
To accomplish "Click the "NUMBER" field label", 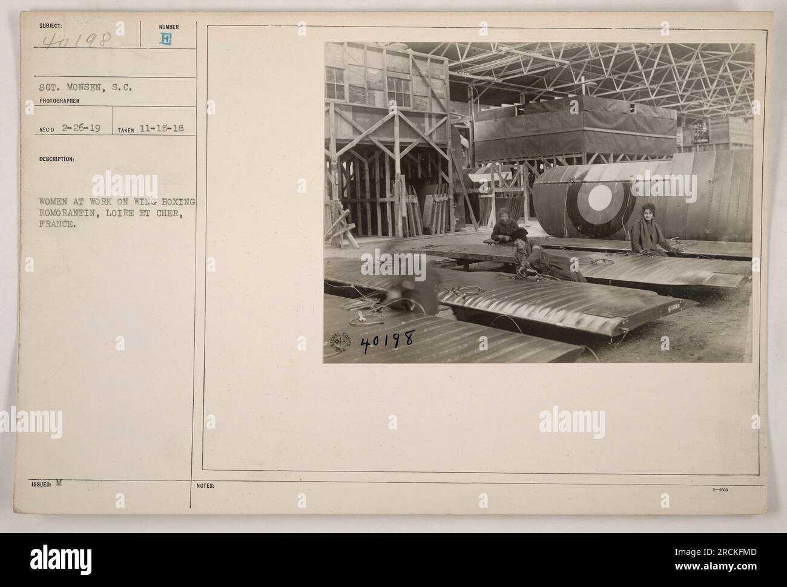I will point(168,27).
